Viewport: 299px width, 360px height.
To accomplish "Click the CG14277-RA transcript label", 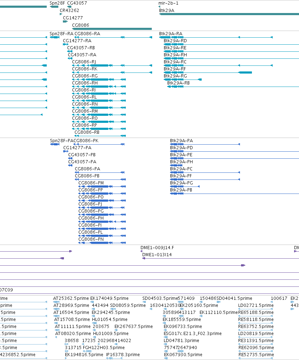I will coord(77,41).
